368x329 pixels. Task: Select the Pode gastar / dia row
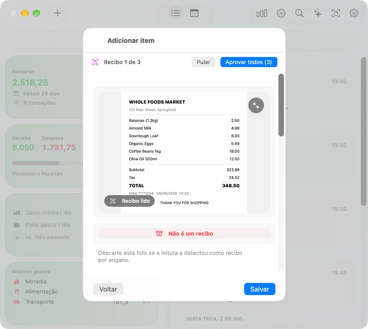(42, 225)
